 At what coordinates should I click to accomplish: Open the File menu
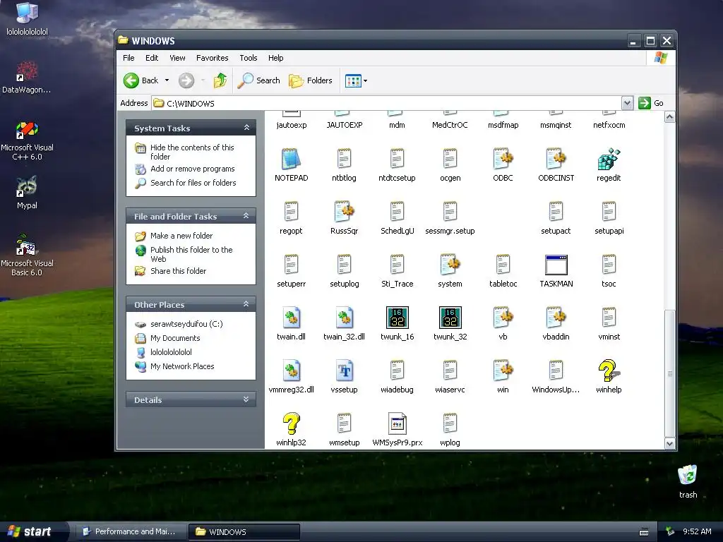click(129, 58)
